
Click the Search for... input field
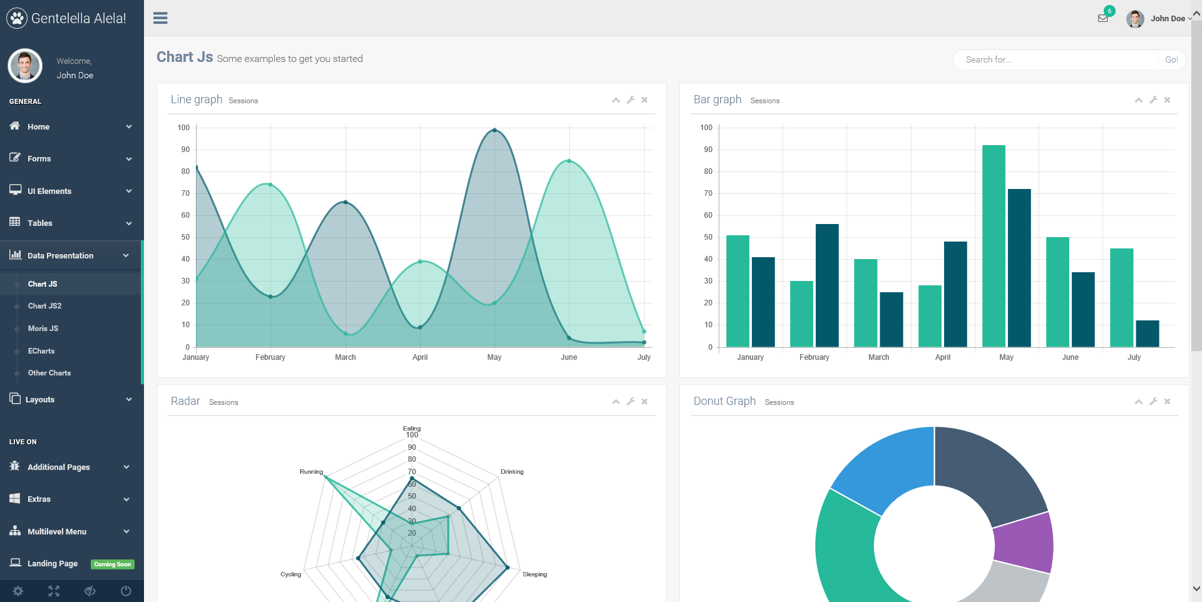(x=1056, y=59)
